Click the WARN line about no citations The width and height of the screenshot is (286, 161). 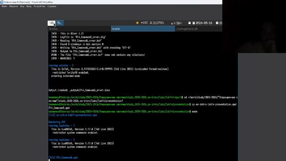(98, 55)
